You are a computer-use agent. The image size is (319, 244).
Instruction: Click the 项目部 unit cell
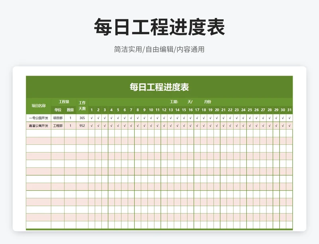(58, 118)
